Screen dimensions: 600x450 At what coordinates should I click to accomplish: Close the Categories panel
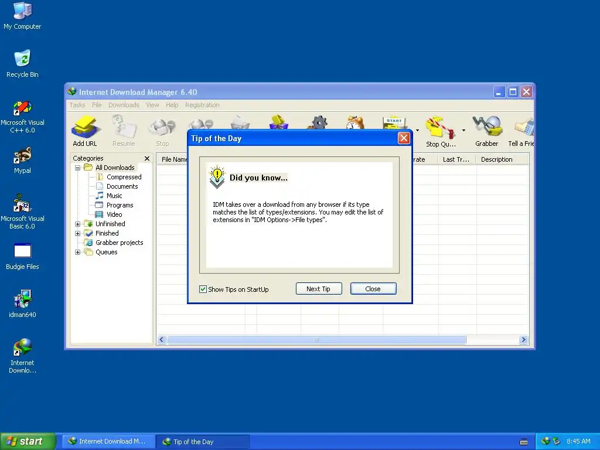coord(147,158)
